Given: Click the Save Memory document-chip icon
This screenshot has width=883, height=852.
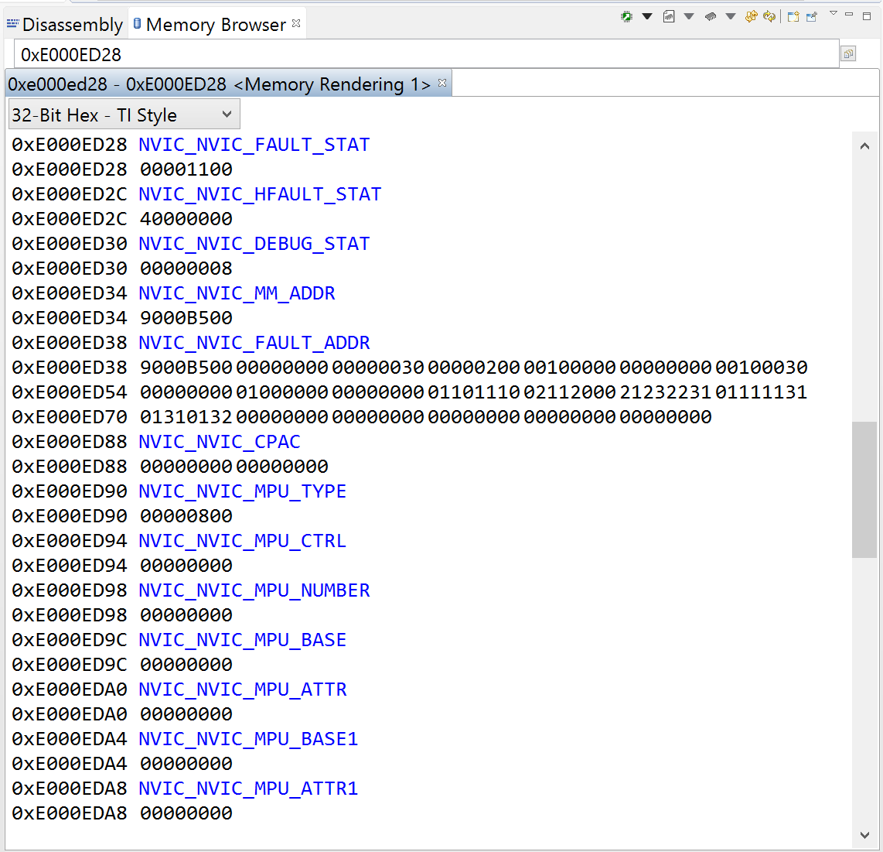Looking at the screenshot, I should 669,17.
